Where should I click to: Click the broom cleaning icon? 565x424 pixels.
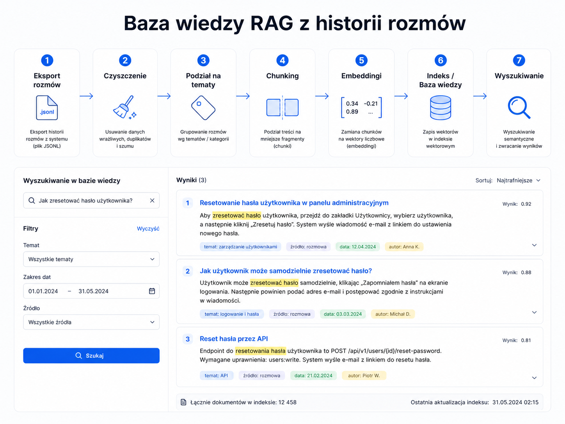coord(125,107)
